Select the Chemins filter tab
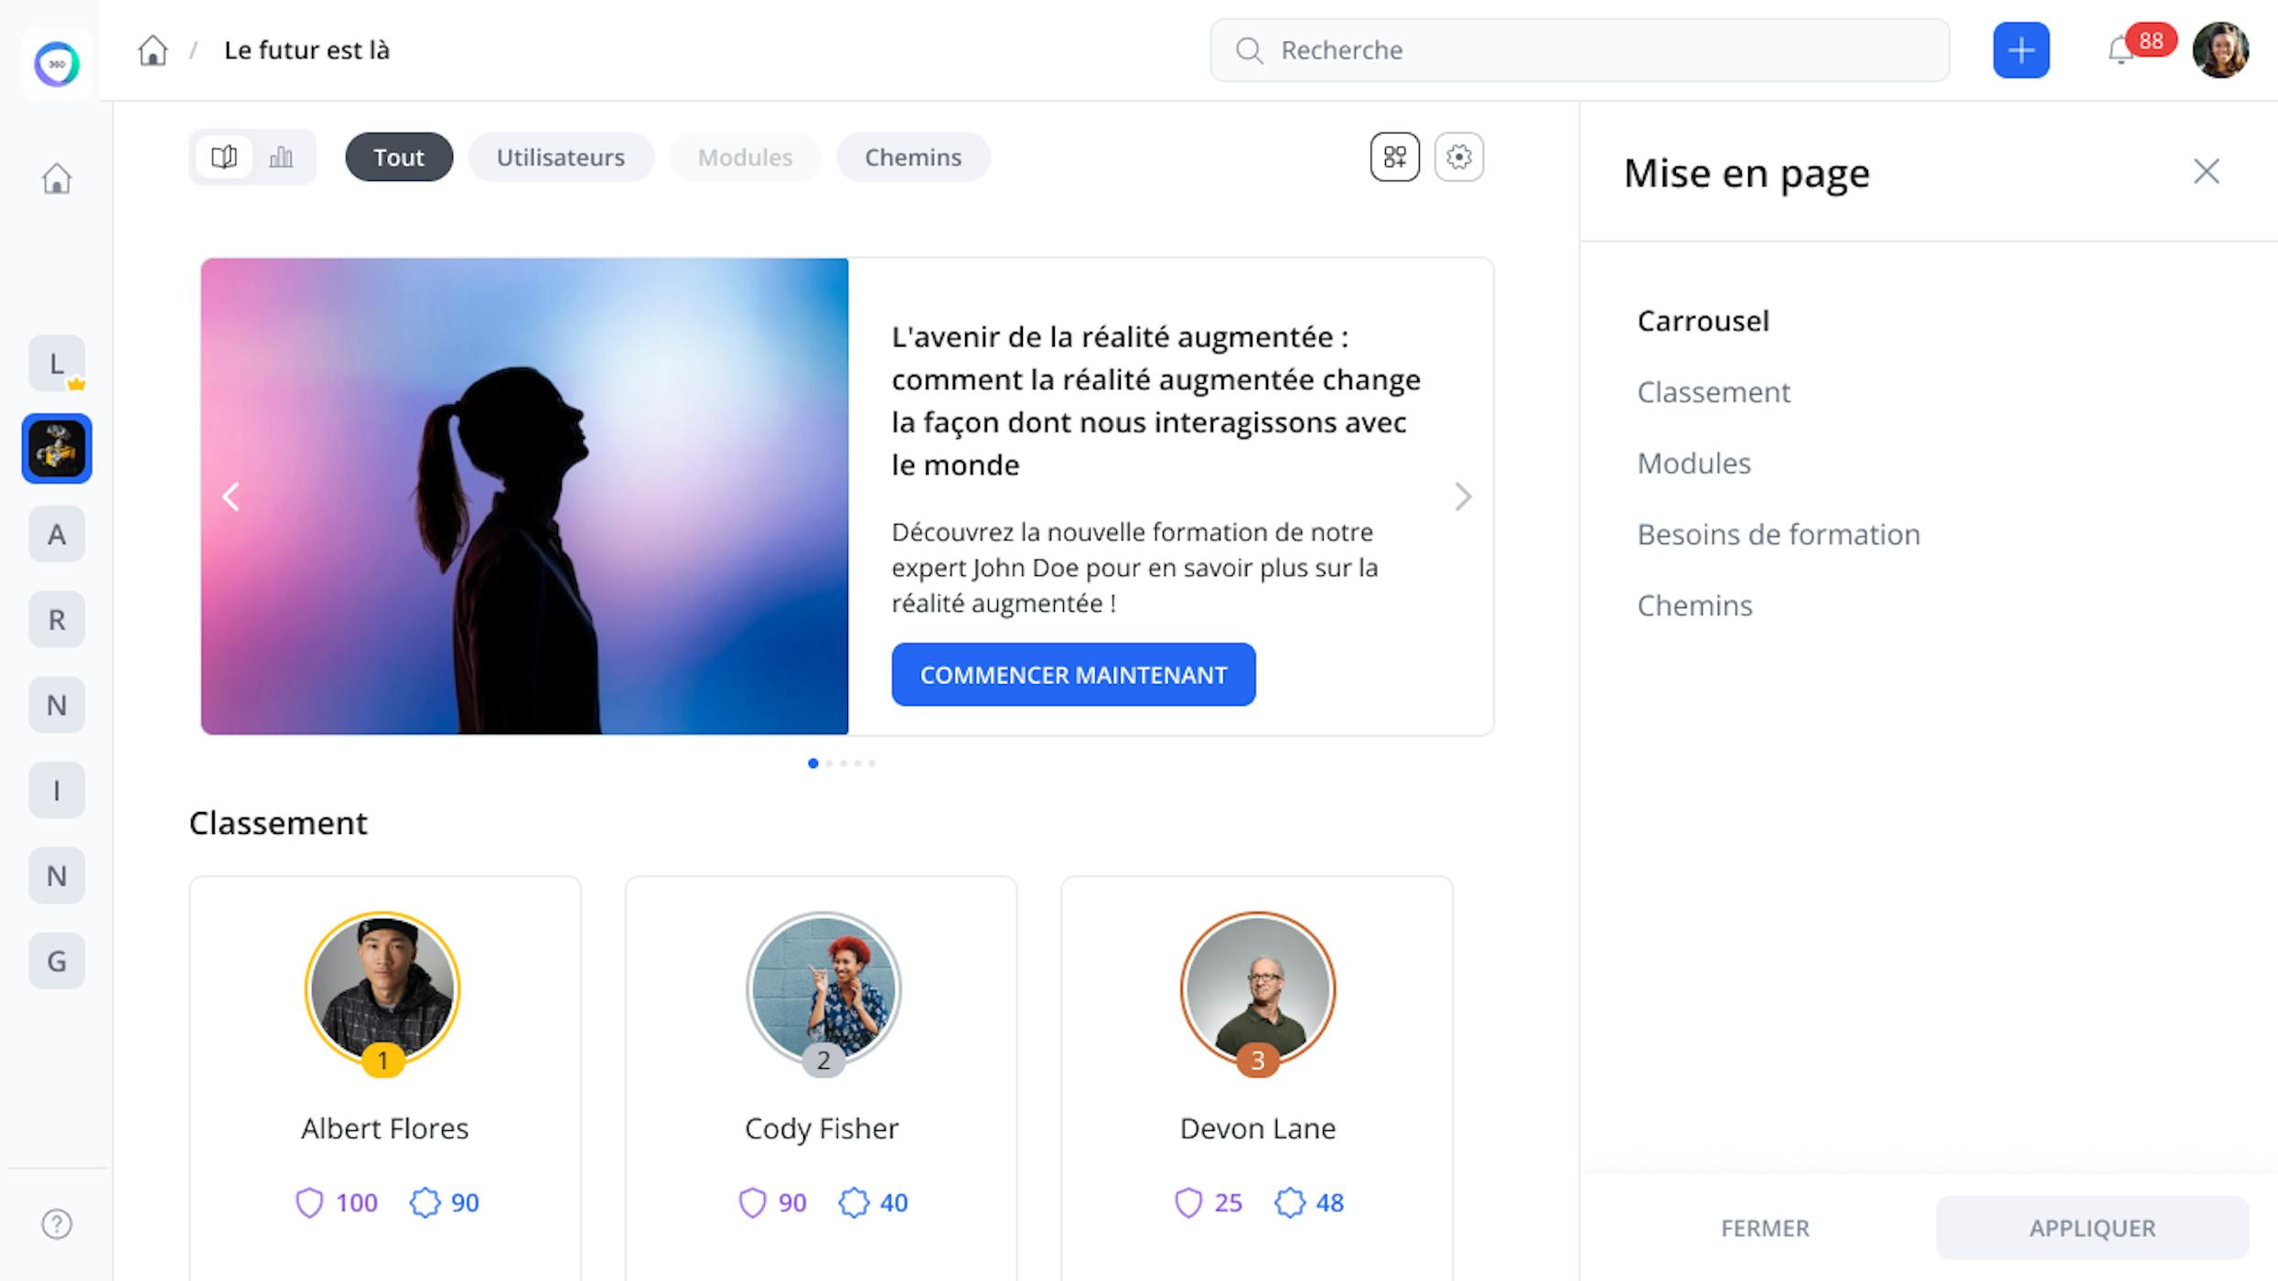Screen dimensions: 2278x1281 tap(913, 157)
